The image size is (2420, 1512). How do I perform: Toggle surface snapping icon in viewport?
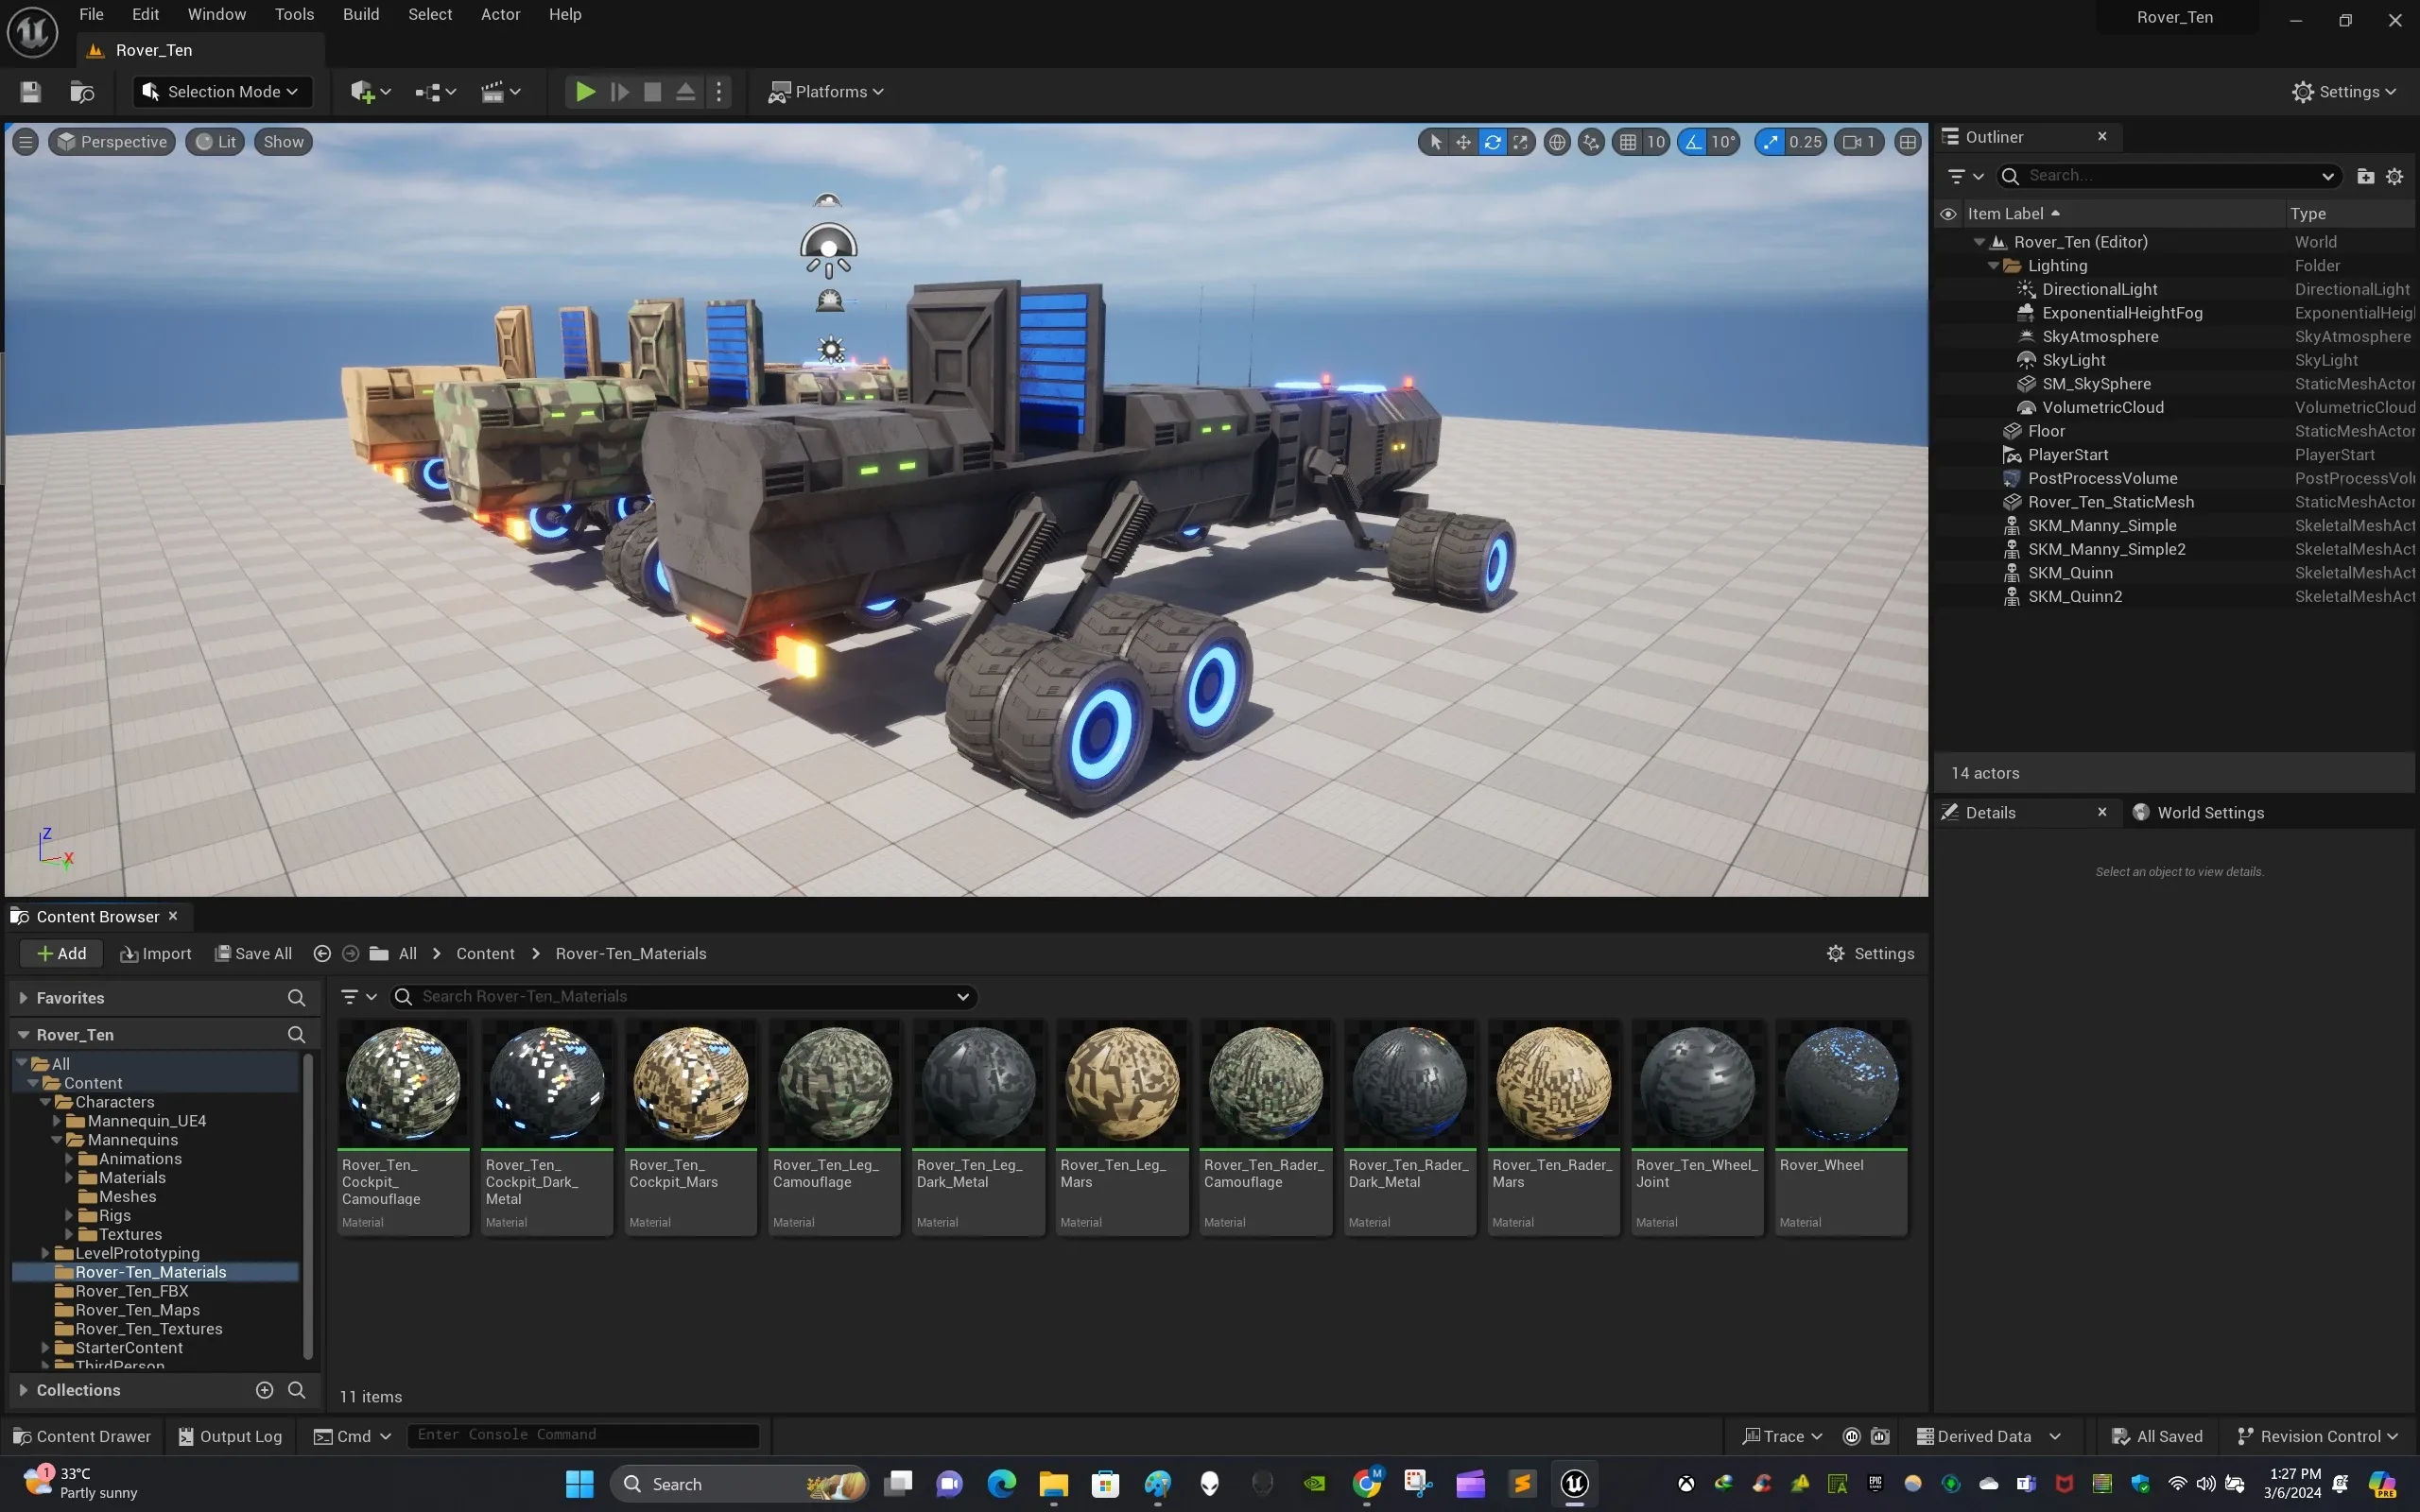(1591, 142)
